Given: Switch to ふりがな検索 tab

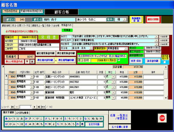Looking at the screenshot, I should coord(22,113).
